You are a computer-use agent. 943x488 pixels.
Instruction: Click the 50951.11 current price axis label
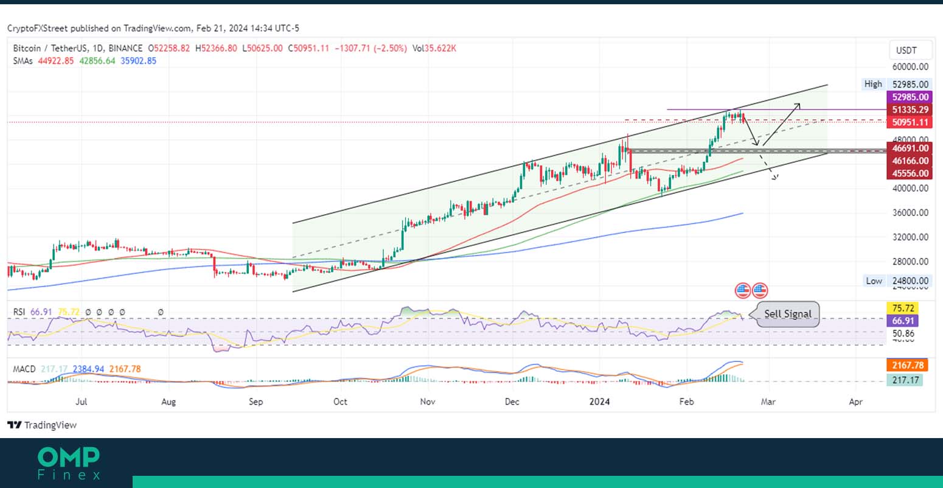point(910,122)
